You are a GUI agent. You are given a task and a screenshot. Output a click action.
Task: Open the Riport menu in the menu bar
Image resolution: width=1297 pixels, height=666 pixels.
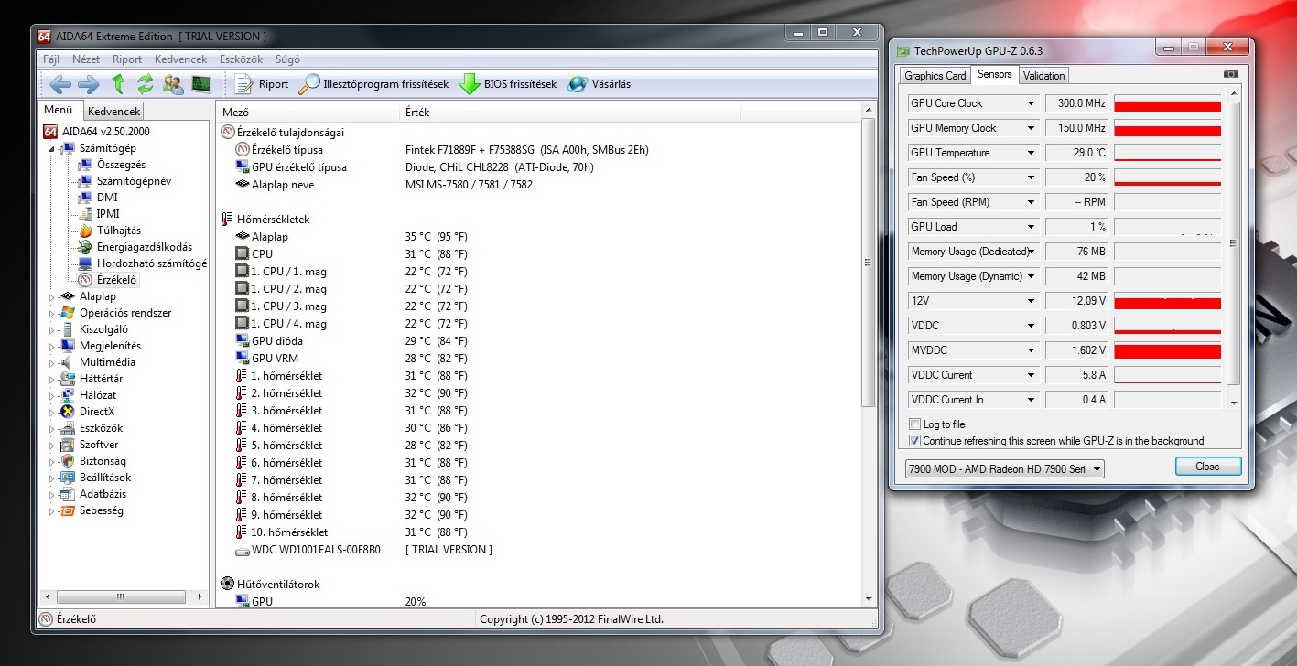pos(127,59)
